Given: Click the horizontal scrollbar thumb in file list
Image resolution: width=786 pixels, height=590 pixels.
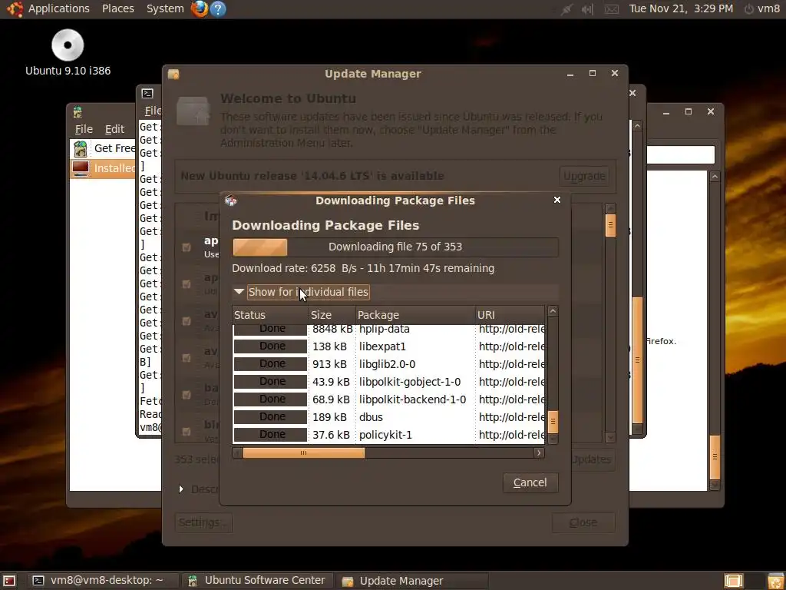Looking at the screenshot, I should 303,453.
